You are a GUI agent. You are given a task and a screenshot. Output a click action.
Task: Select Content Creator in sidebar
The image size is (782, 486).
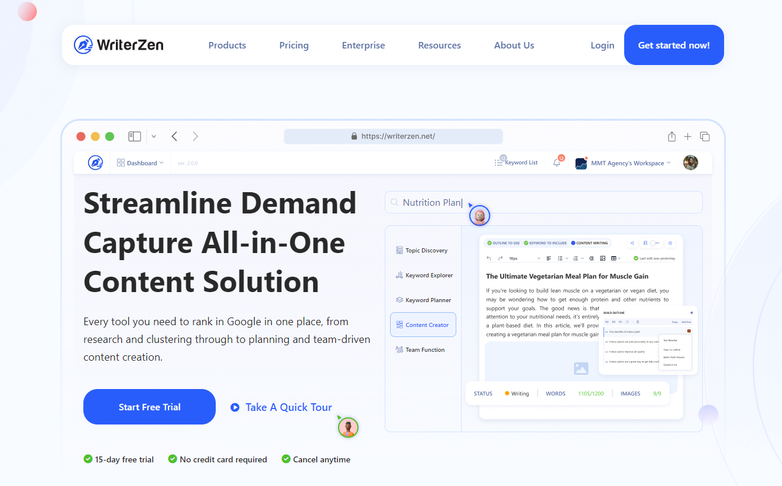tap(423, 325)
